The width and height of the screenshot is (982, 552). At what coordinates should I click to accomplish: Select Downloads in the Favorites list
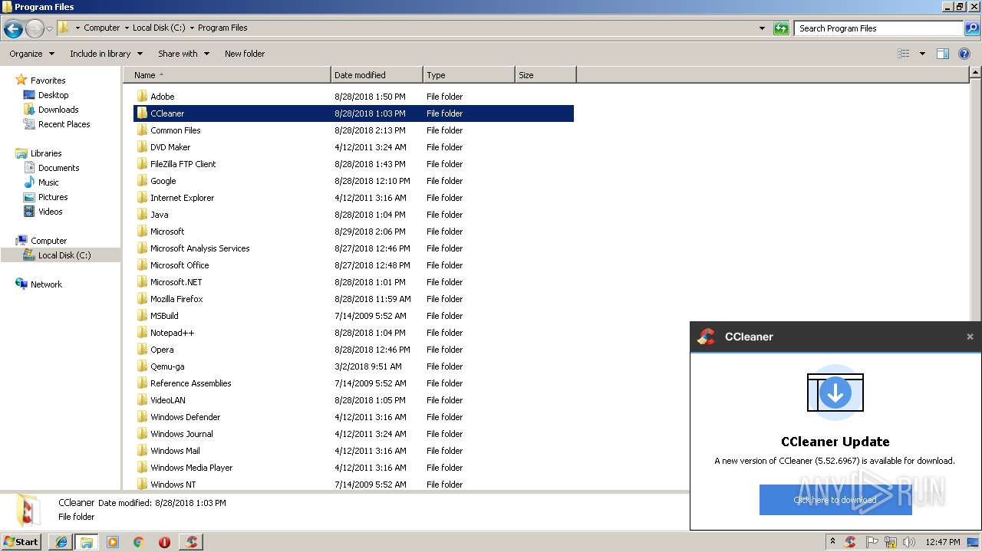(x=58, y=110)
